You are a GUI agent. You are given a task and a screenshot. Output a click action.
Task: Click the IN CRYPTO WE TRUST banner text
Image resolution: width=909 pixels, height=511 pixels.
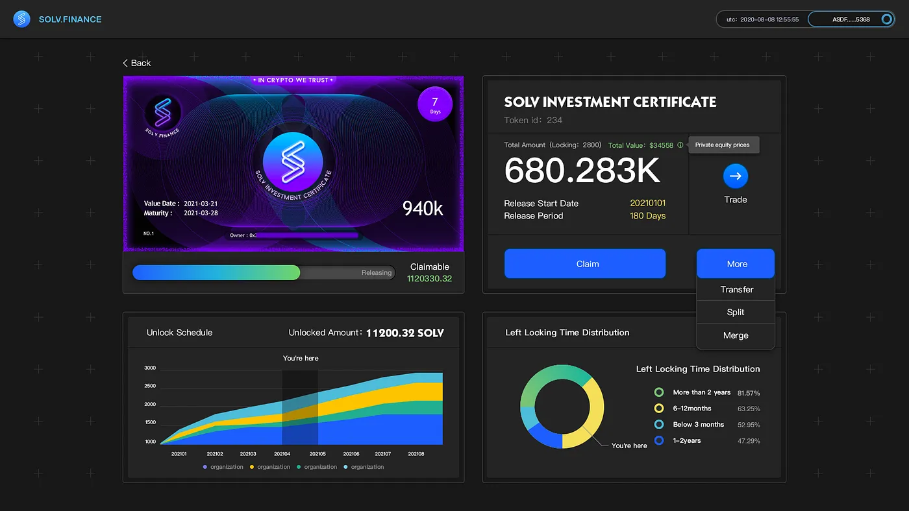pyautogui.click(x=293, y=80)
